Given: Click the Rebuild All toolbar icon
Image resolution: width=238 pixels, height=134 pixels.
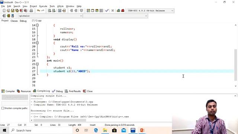Looking at the screenshot, I should [x=101, y=10].
